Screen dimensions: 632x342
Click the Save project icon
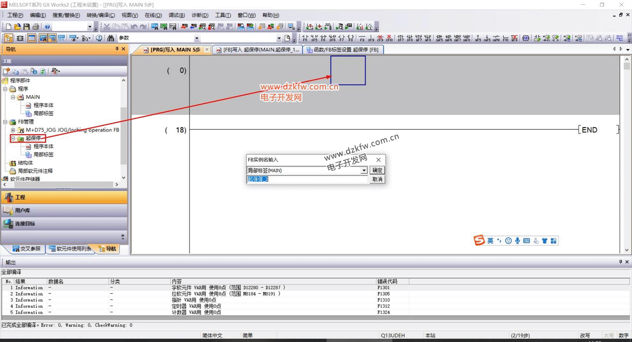tap(27, 27)
